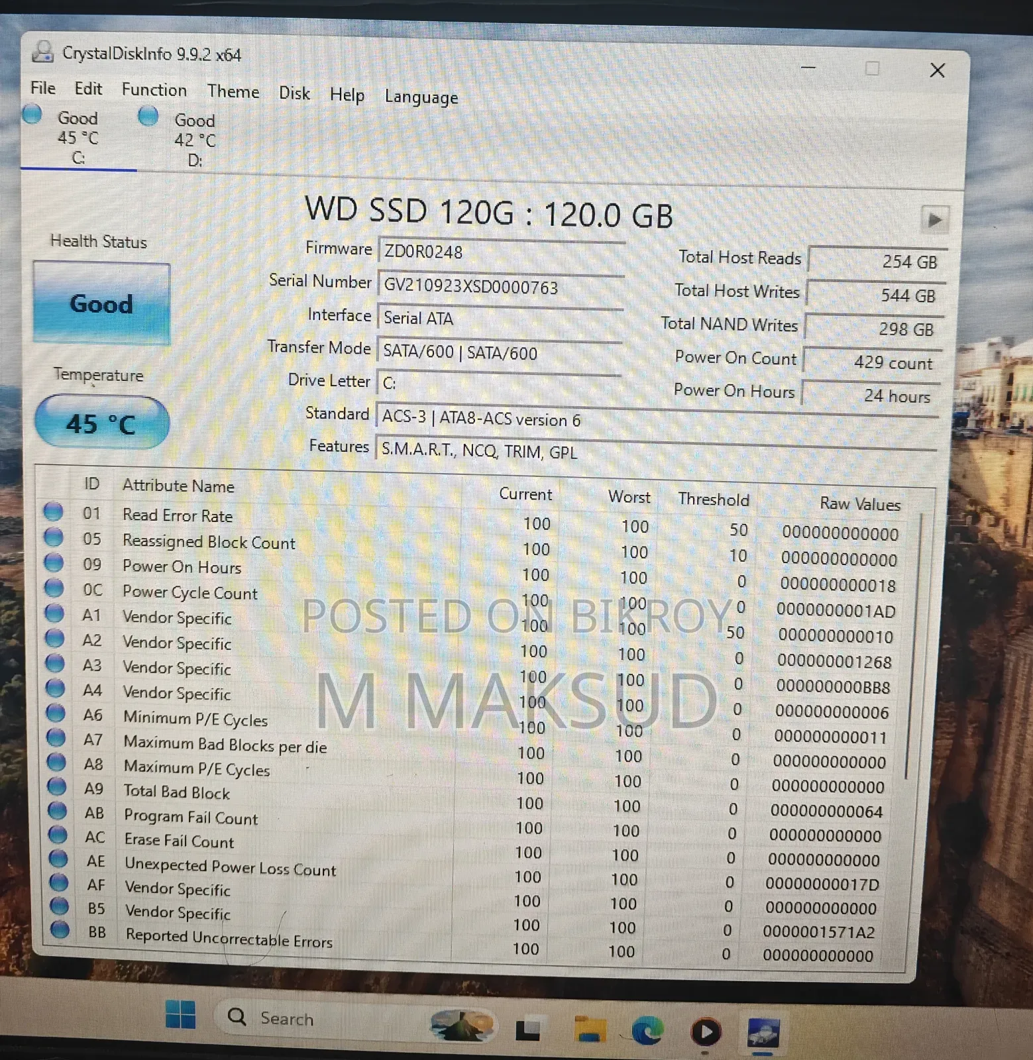Click the Power On Count value
1033x1060 pixels.
point(872,362)
